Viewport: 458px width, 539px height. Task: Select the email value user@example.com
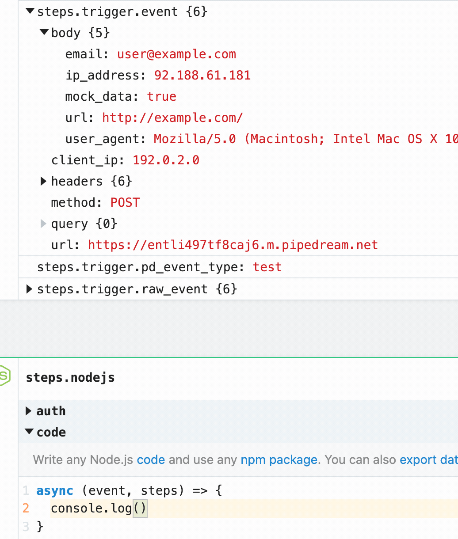click(x=176, y=54)
